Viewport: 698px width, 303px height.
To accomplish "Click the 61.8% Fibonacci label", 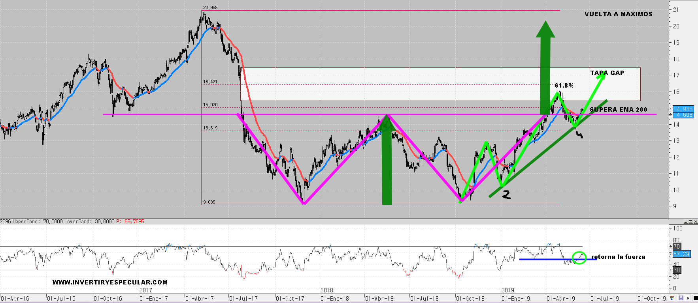I will click(564, 86).
